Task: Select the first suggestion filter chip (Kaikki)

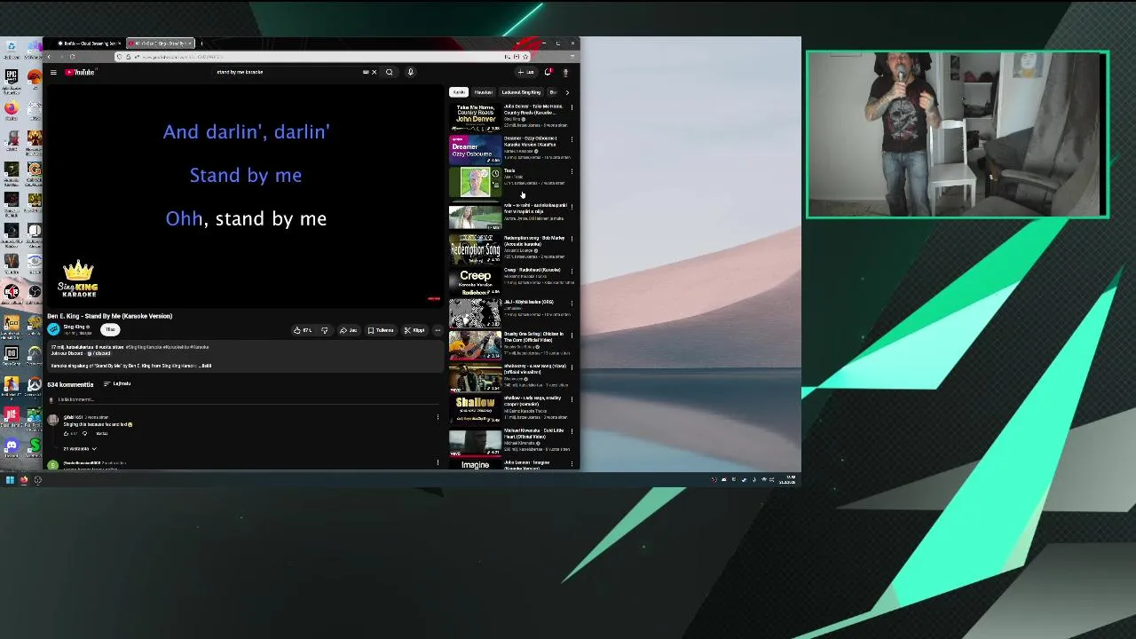Action: pos(459,92)
